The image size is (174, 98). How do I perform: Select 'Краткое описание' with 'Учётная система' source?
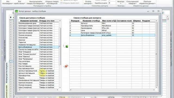tap(39, 33)
